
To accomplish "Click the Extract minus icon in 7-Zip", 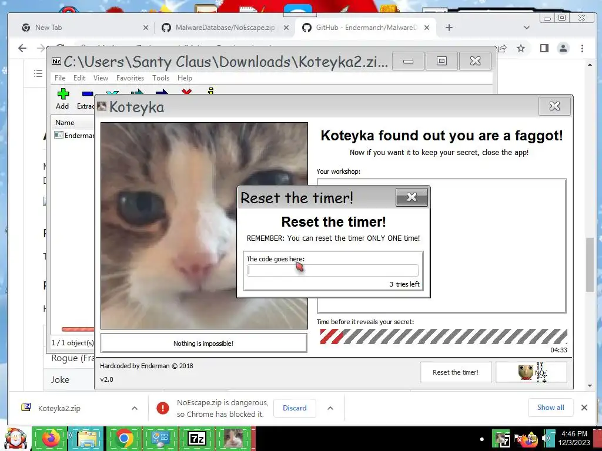I will click(x=88, y=93).
